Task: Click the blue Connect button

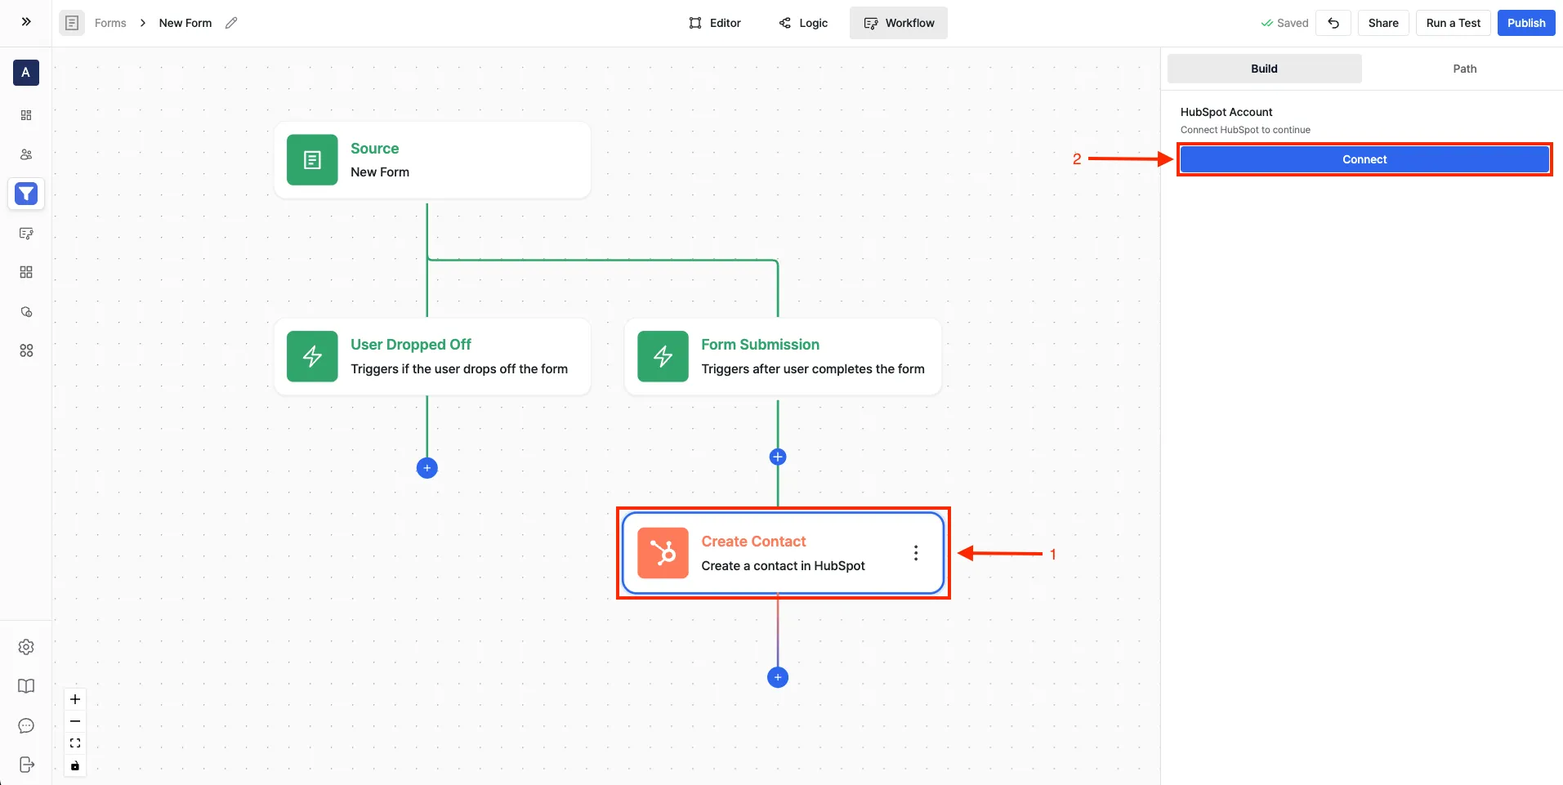Action: pyautogui.click(x=1364, y=159)
